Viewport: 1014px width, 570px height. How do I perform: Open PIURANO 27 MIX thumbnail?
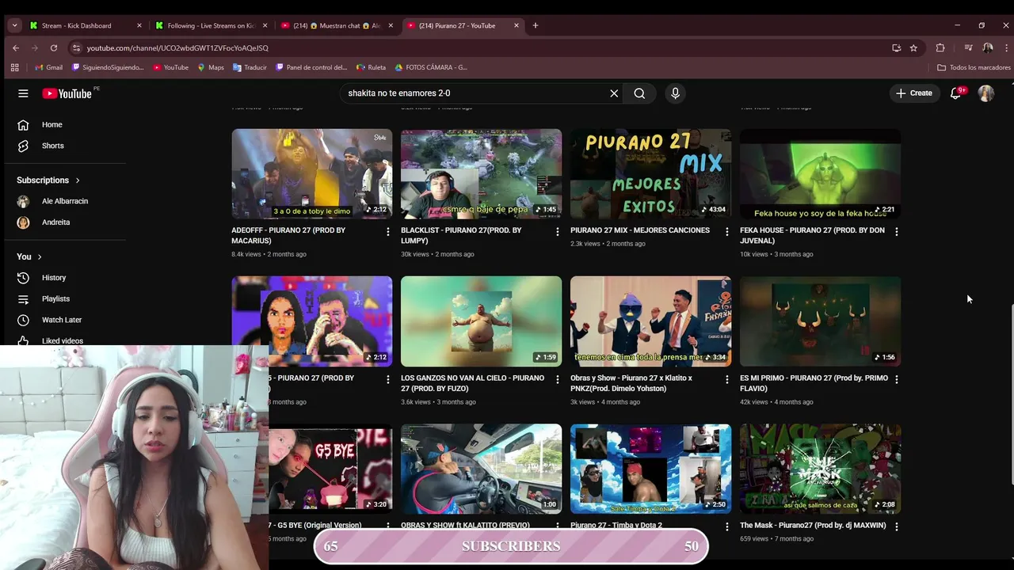coord(650,174)
